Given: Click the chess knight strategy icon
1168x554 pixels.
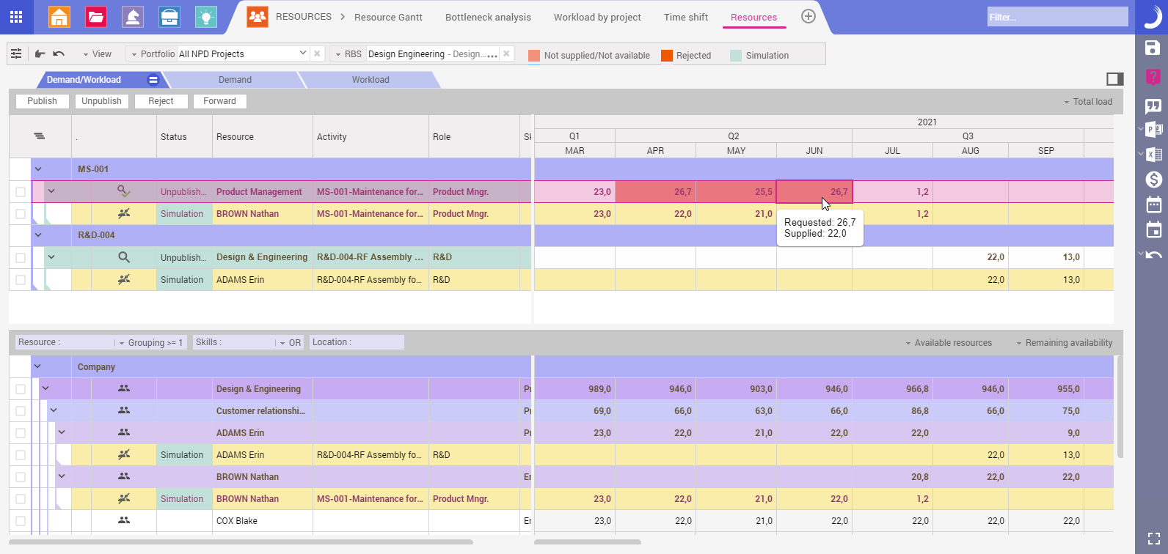Looking at the screenshot, I should [x=133, y=17].
